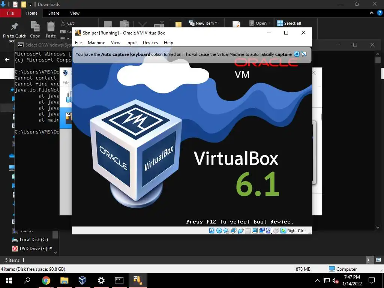Screen dimensions: 384x288
Task: Open VirtualBox Manager from taskbar
Action: (x=82, y=280)
